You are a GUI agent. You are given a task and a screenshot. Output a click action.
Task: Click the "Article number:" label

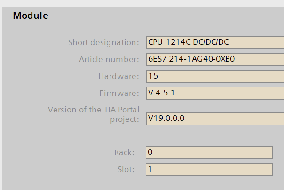pyautogui.click(x=109, y=59)
